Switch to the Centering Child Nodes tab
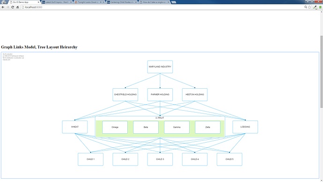 [122, 2]
